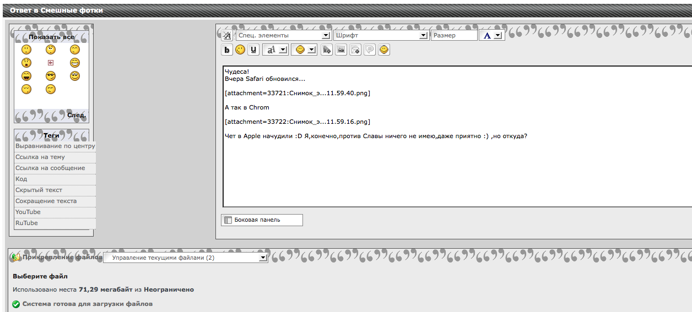The width and height of the screenshot is (692, 312).
Task: Choose the Скрытый текст tag item
Action: point(39,190)
